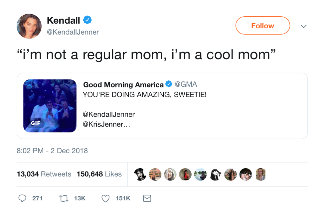Play the quoted GMA GIF thumbnail
Viewport: 326px width, 217px height.
point(50,106)
